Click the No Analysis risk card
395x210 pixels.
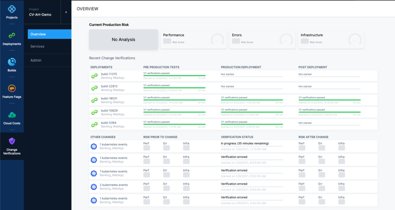123,39
